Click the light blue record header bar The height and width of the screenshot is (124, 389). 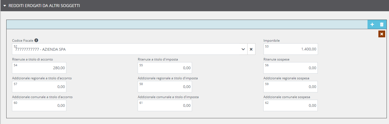tap(185, 25)
